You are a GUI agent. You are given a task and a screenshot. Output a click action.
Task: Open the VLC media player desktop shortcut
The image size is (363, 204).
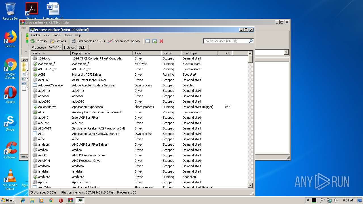(10, 180)
